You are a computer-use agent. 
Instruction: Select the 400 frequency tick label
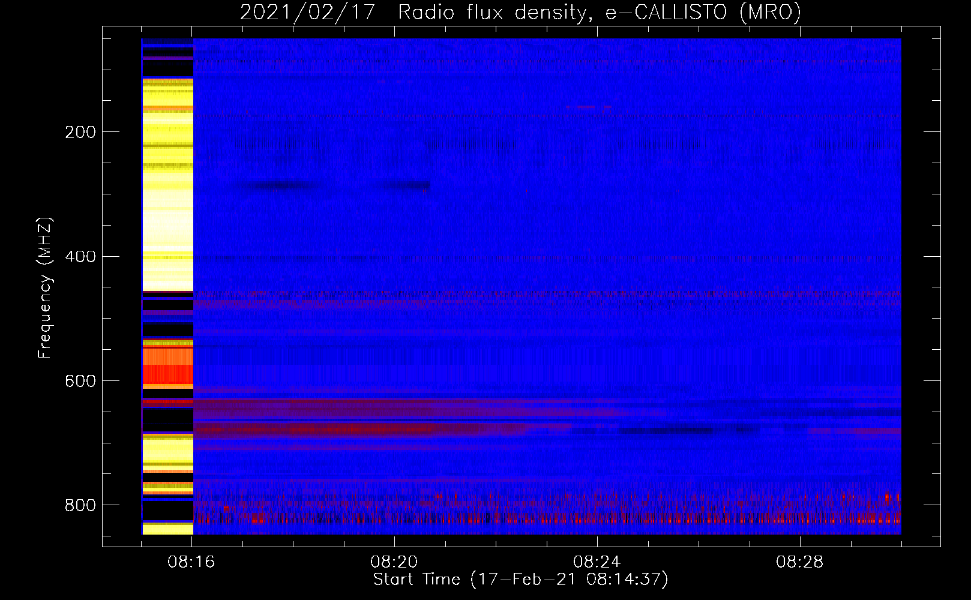80,257
